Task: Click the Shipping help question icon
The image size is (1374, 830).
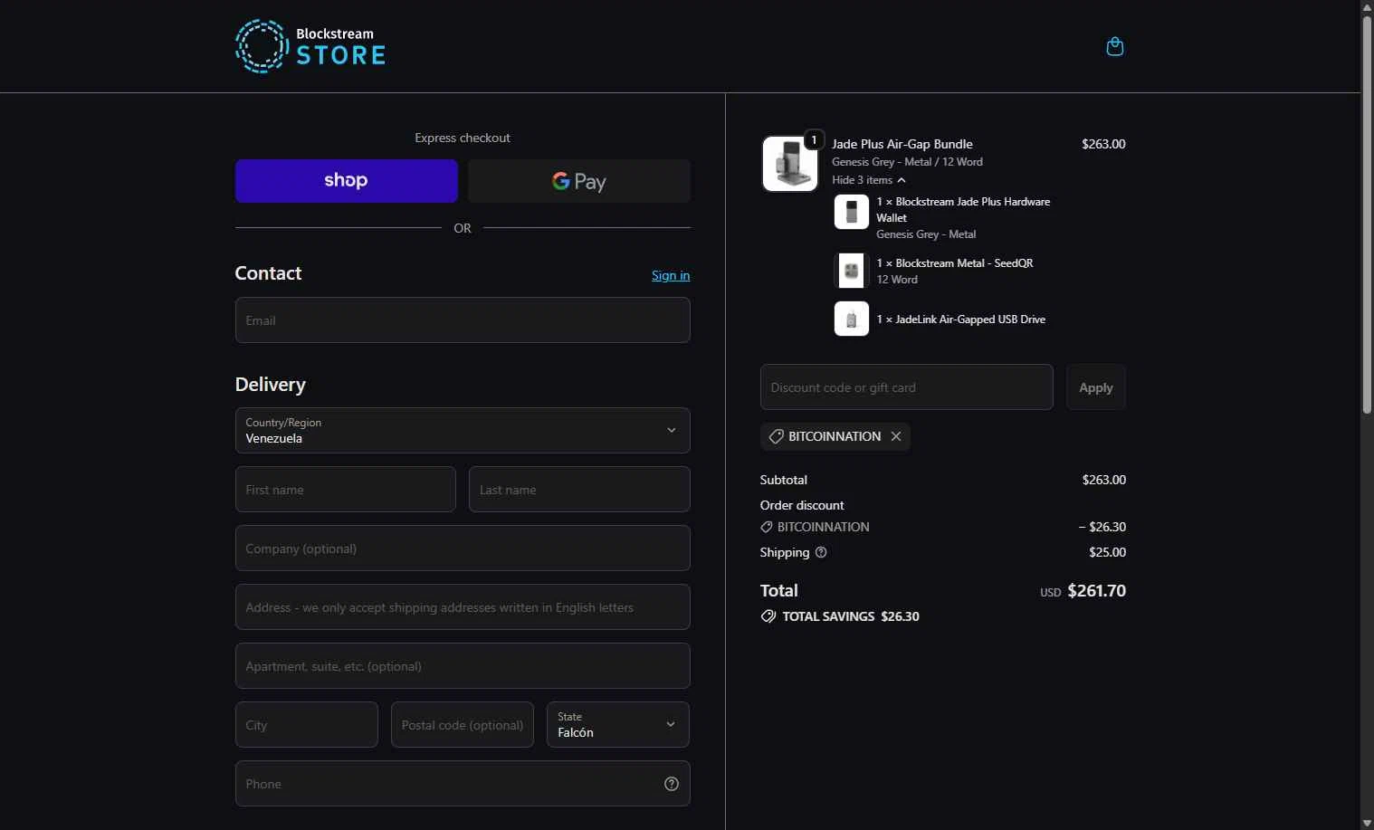Action: coord(821,552)
